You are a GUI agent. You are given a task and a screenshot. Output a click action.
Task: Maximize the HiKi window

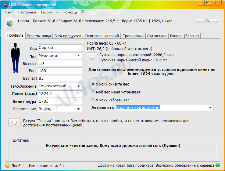(208, 3)
